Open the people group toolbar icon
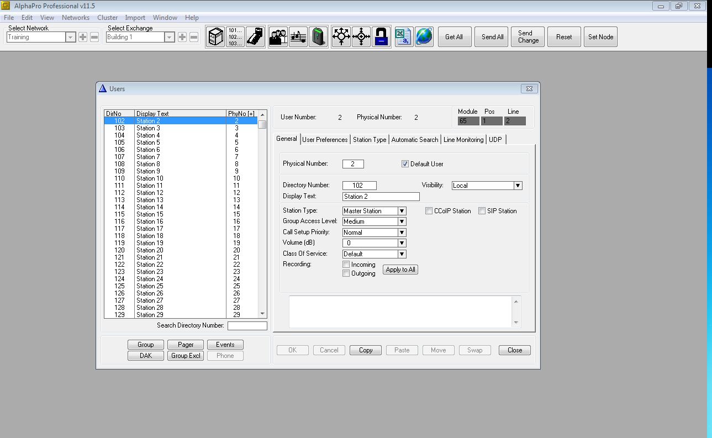This screenshot has width=712, height=438. pyautogui.click(x=278, y=37)
